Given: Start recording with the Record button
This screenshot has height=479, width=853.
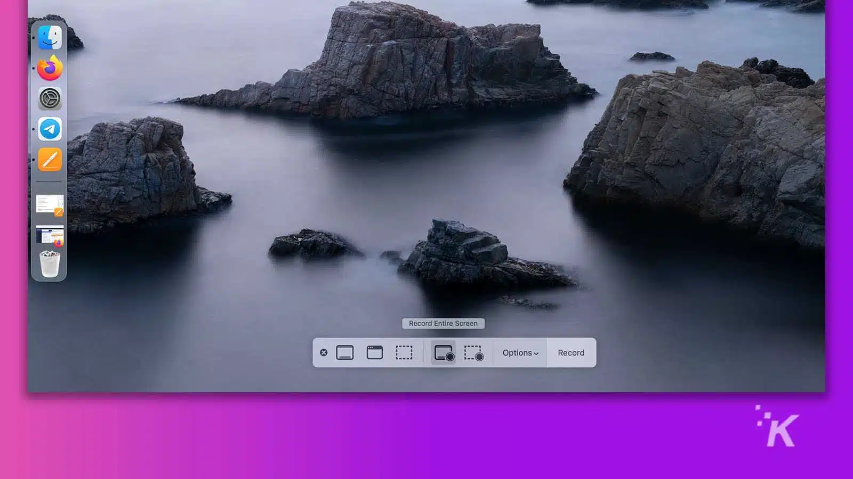Looking at the screenshot, I should [570, 352].
